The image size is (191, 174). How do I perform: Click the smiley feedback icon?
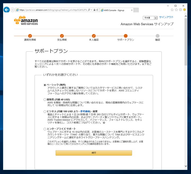(x=185, y=10)
